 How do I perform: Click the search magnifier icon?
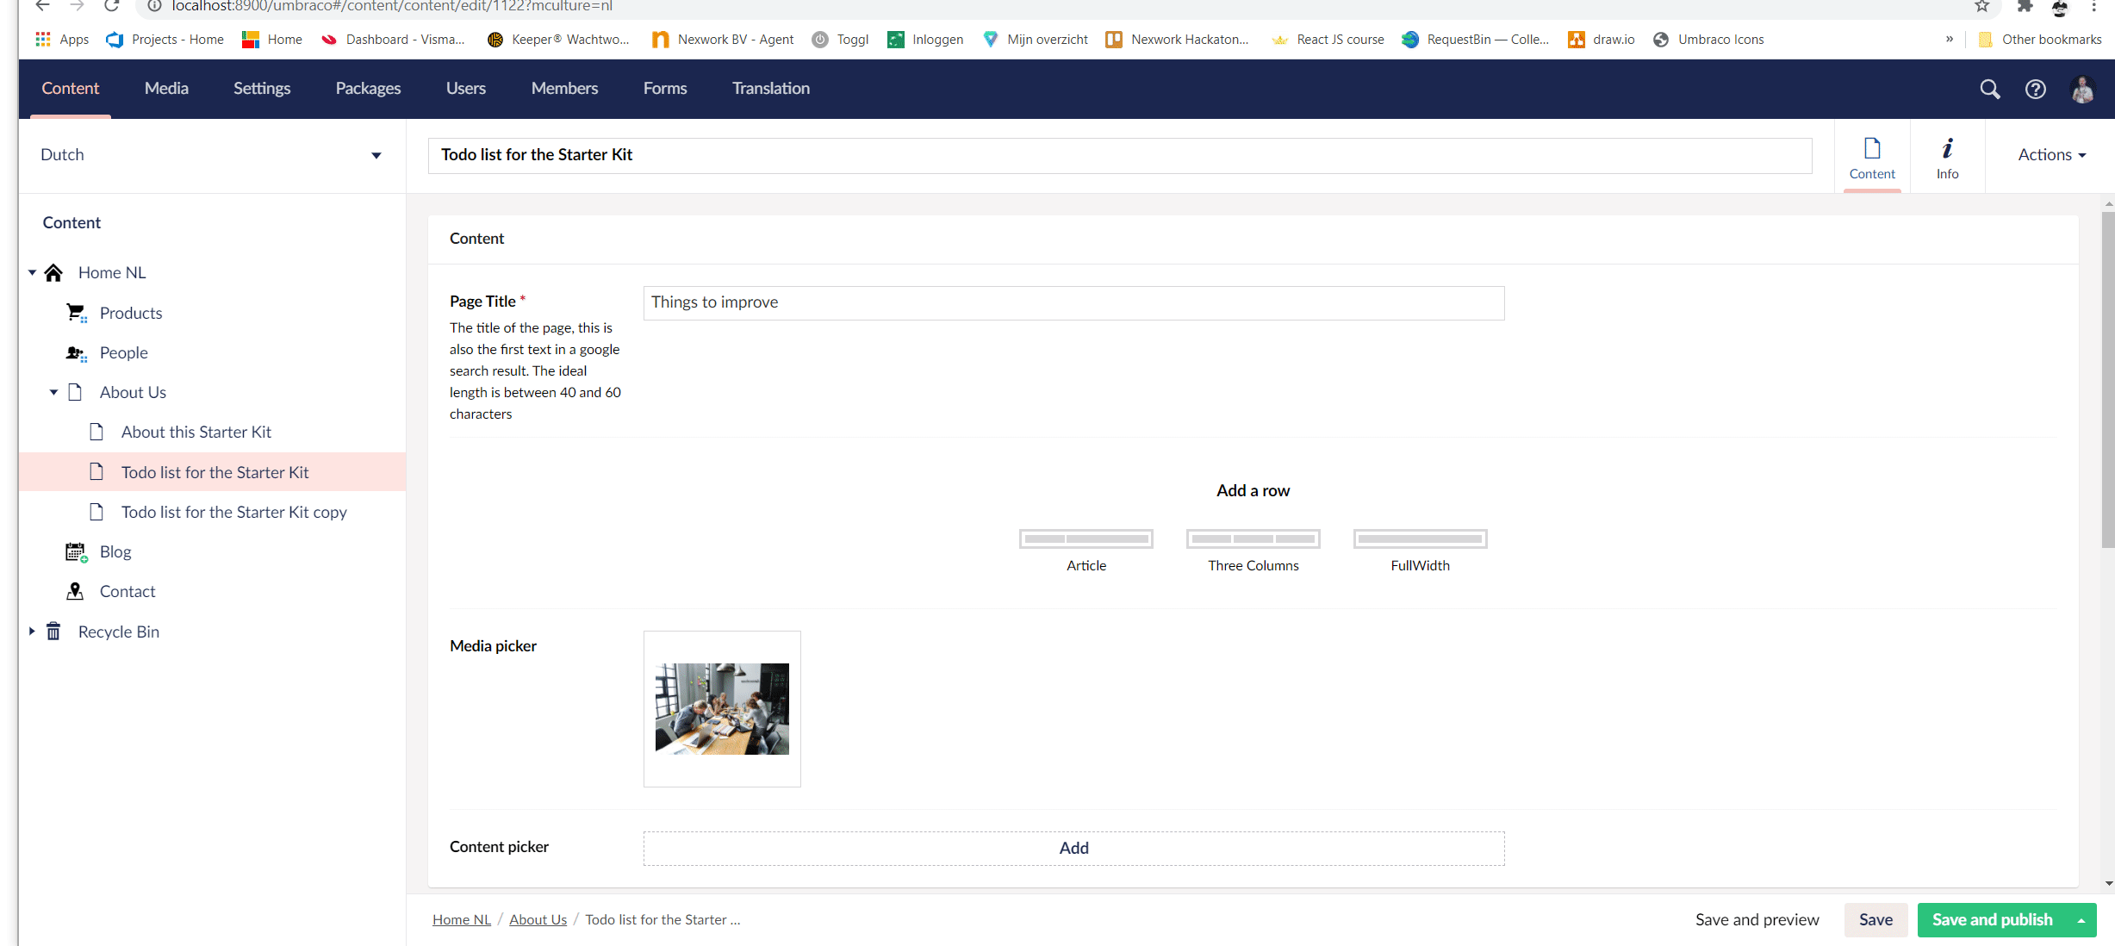(x=1989, y=89)
